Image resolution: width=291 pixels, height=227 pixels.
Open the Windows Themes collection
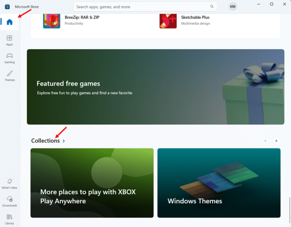[x=219, y=183]
